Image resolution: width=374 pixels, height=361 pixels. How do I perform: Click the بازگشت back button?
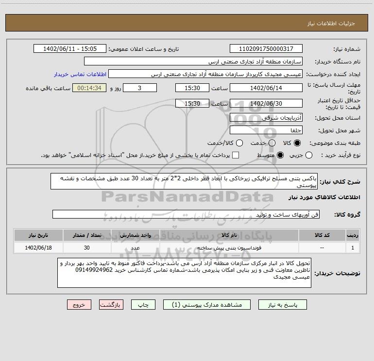(x=111, y=305)
